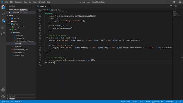Click the TypeScript version 4.2.3 item
This screenshot has height=103, width=183.
pyautogui.click(x=162, y=102)
